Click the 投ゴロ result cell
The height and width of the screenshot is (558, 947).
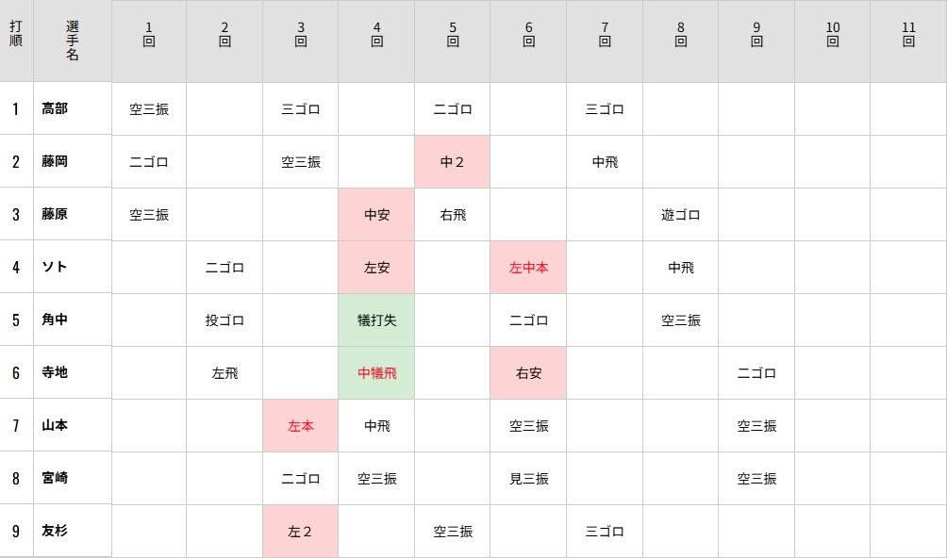[224, 320]
